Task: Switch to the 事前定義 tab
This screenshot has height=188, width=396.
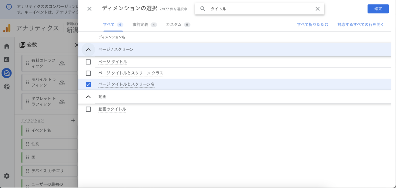Action: (x=144, y=25)
